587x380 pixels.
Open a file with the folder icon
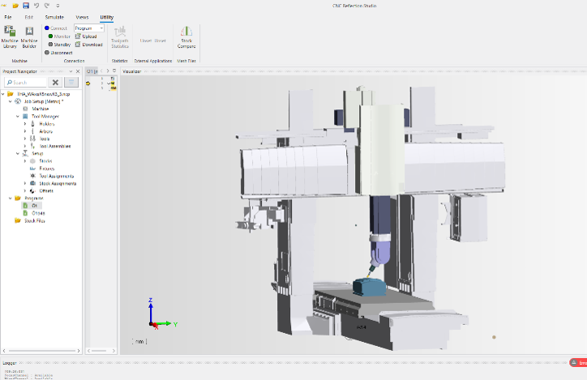tap(15, 6)
